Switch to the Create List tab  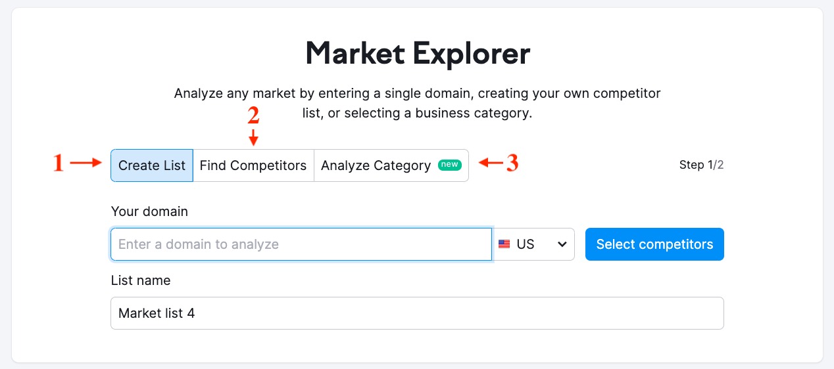coord(152,165)
